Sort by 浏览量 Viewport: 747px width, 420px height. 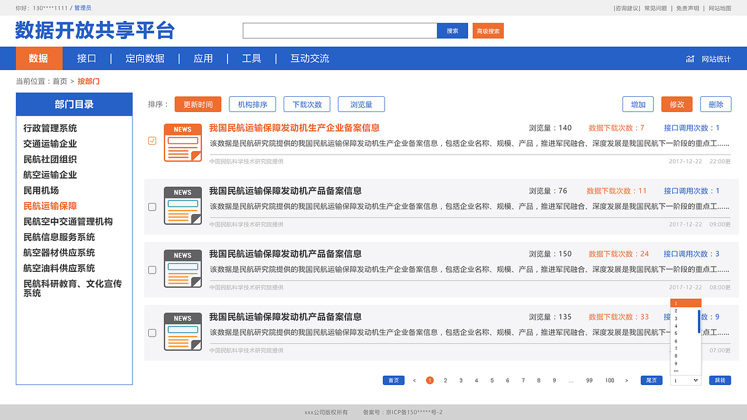(361, 104)
